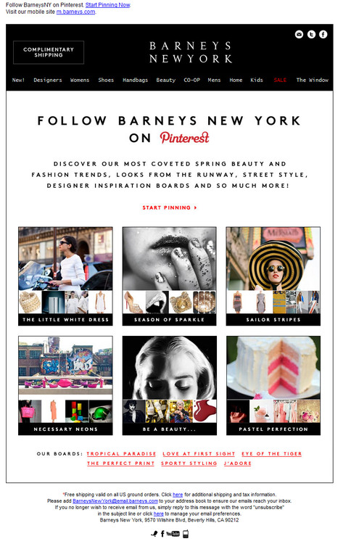Open the Pastel Perfection cake board image
The width and height of the screenshot is (351, 544).
click(x=273, y=385)
